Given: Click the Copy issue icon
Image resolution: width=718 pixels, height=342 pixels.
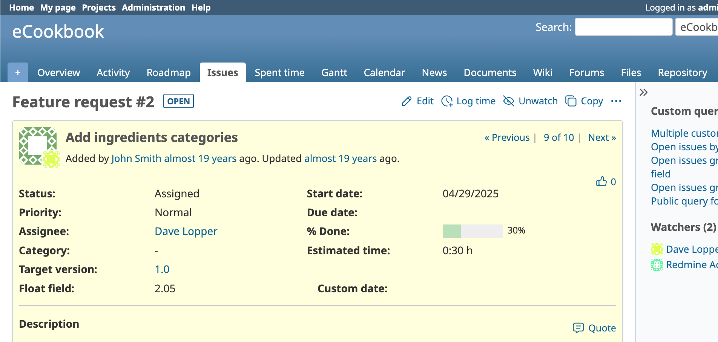Looking at the screenshot, I should 571,101.
